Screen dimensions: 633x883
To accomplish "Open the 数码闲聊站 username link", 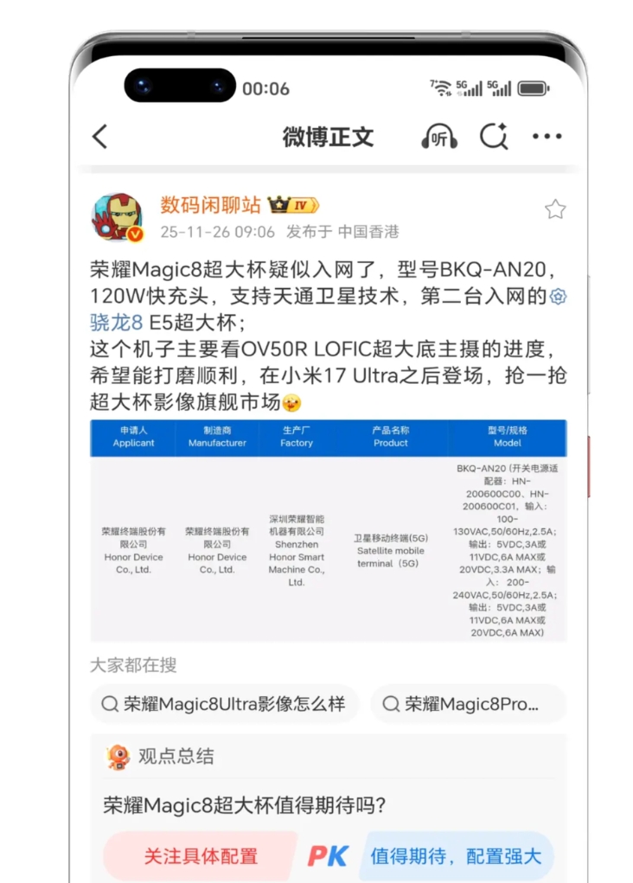I will pos(210,205).
